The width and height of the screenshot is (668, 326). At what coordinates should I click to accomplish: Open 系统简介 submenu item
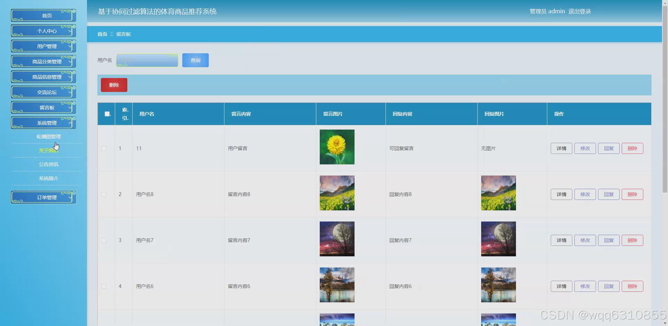[x=48, y=178]
